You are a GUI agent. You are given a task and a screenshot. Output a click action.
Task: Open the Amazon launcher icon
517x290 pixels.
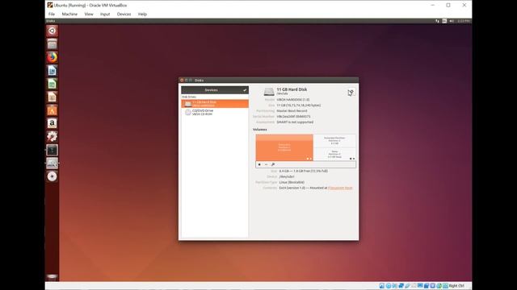52,123
